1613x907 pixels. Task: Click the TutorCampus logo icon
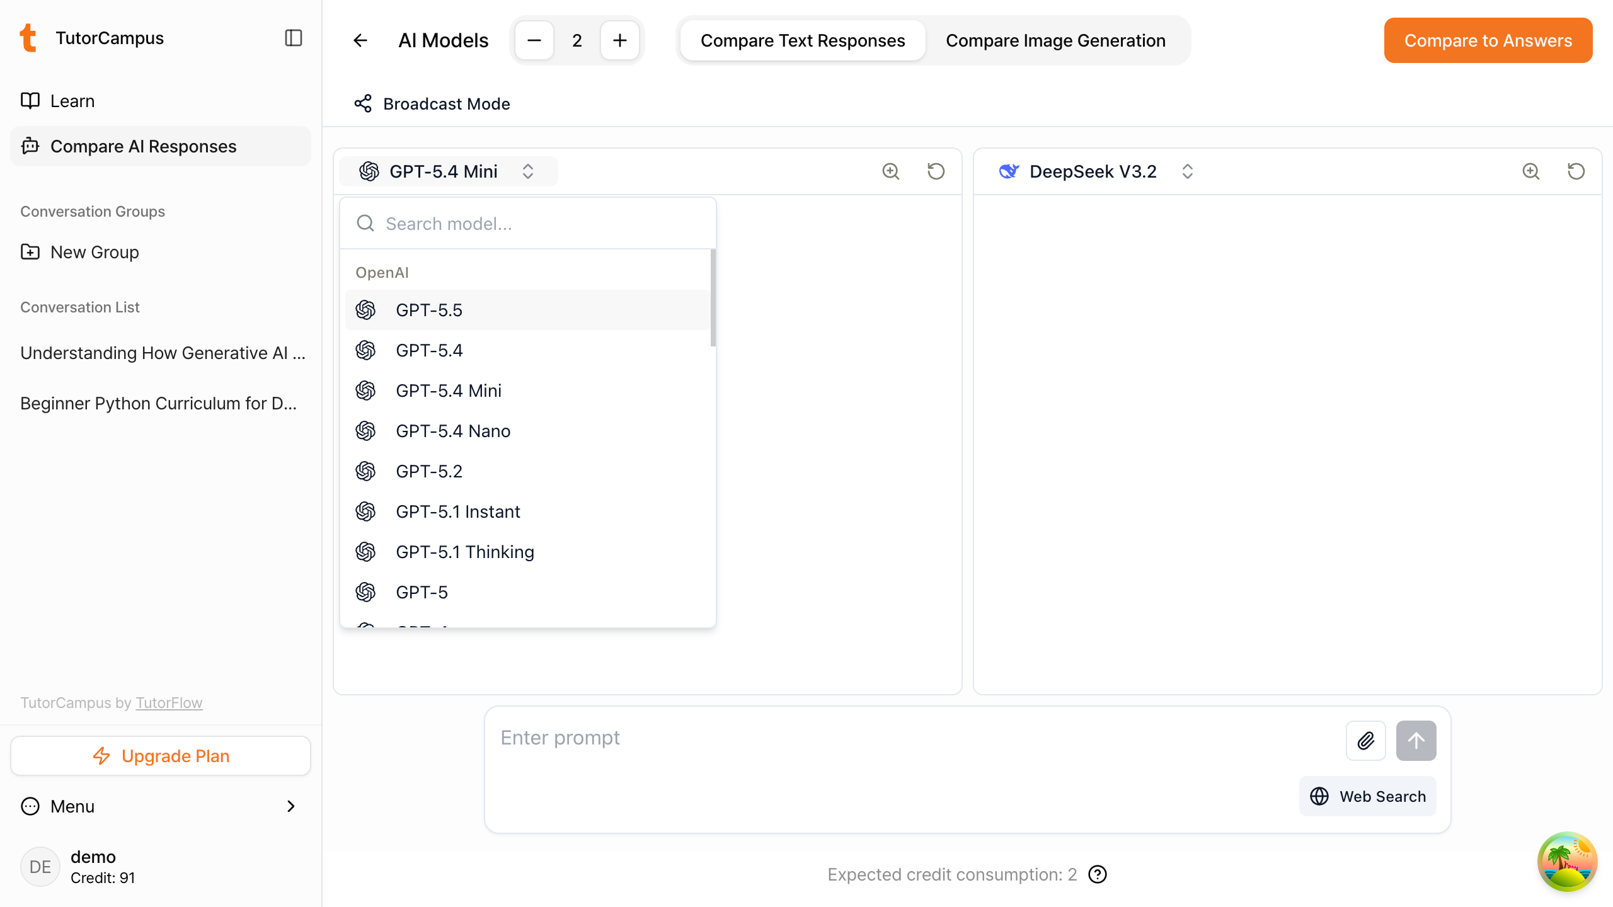28,38
